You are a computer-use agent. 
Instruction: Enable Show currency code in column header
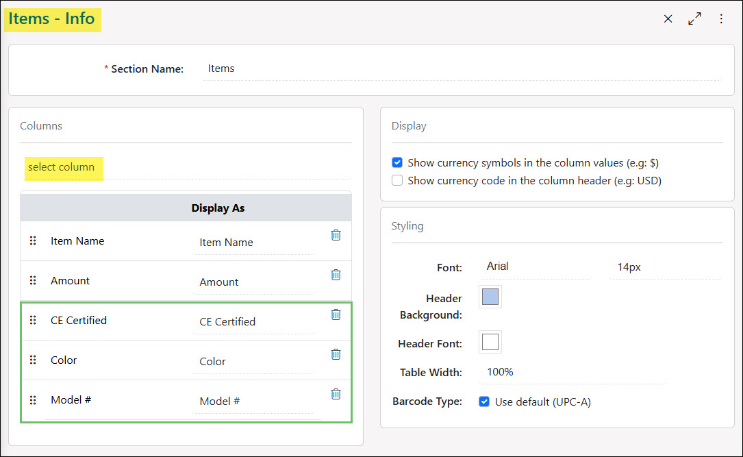tap(397, 181)
